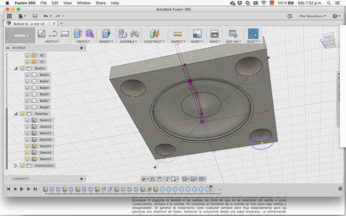This screenshot has height=216, width=346.
Task: Open the CONSTRUCT dropdown menu
Action: pyautogui.click(x=154, y=41)
